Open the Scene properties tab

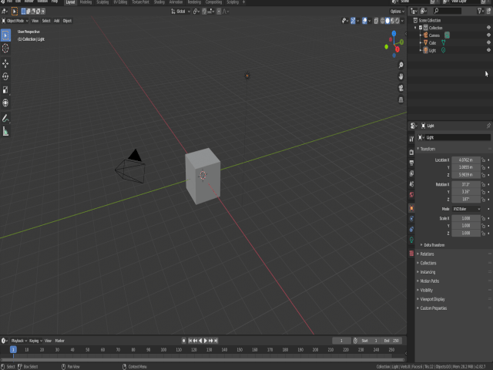tap(411, 184)
